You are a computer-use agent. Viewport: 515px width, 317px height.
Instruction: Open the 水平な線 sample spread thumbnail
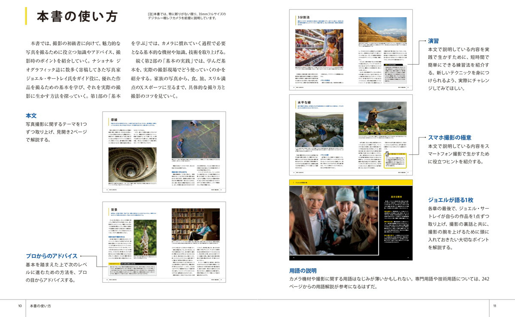point(351,135)
